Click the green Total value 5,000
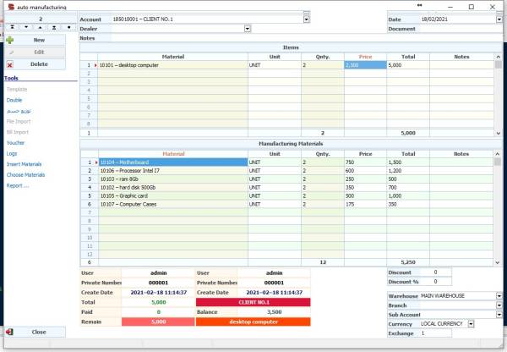Image resolution: width=507 pixels, height=352 pixels. coord(158,302)
